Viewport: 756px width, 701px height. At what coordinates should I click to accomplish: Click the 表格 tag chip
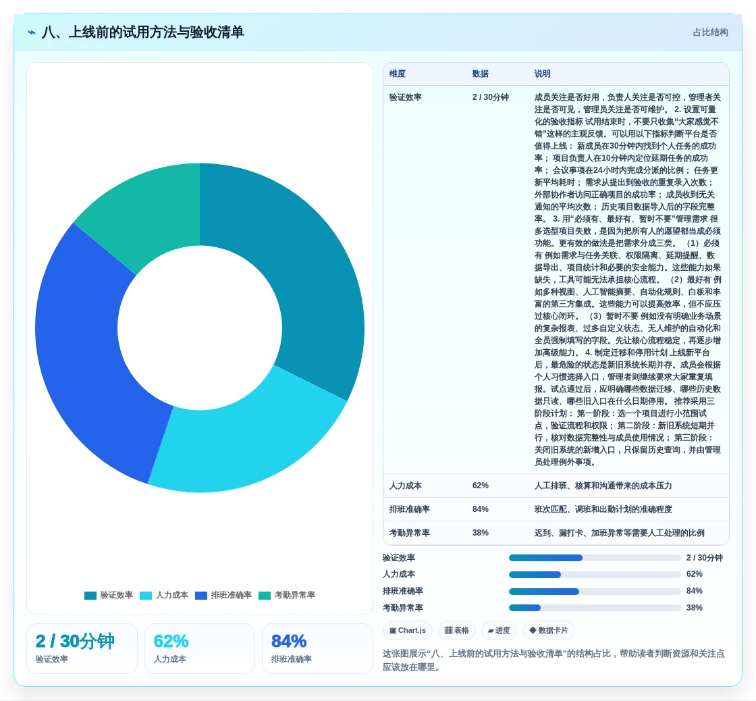tap(456, 630)
